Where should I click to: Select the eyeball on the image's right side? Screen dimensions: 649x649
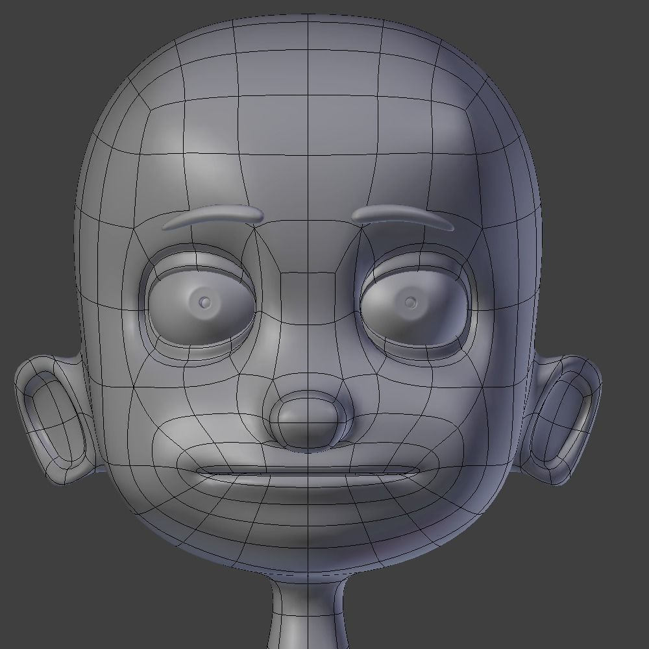[413, 308]
